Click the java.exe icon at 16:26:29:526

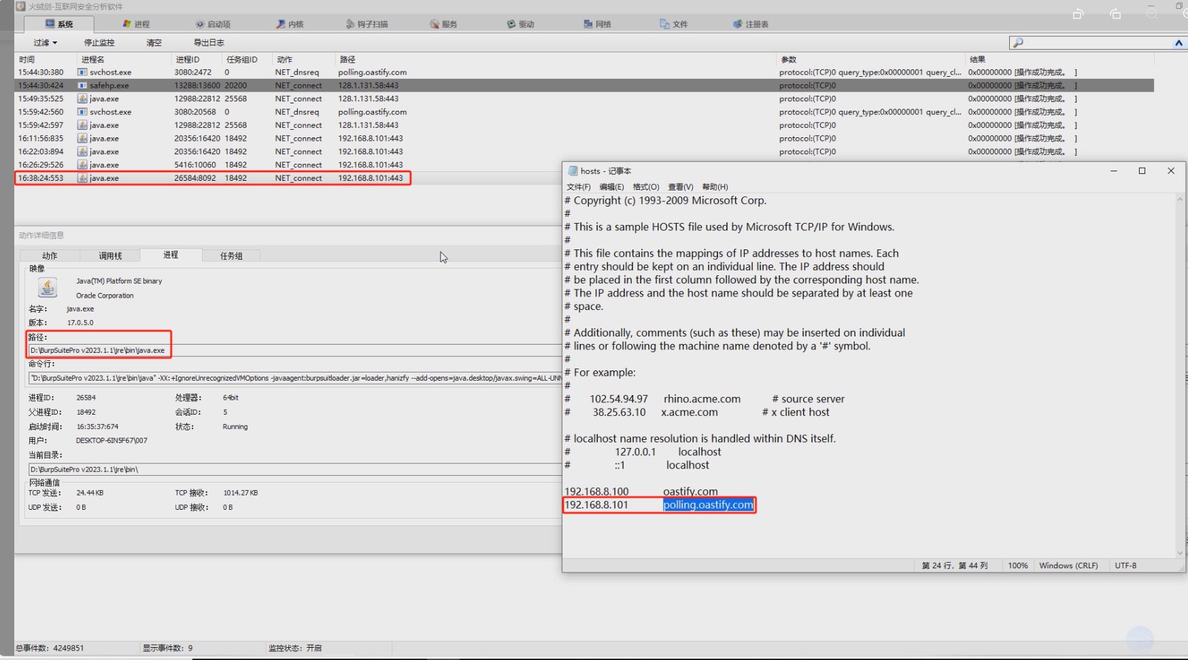(82, 164)
